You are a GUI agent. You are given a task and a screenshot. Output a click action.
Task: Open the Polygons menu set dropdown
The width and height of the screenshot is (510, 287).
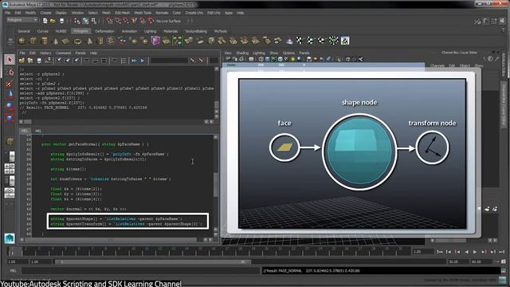22,20
